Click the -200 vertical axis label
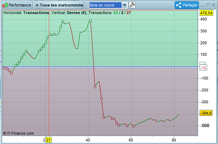 (x=204, y=90)
